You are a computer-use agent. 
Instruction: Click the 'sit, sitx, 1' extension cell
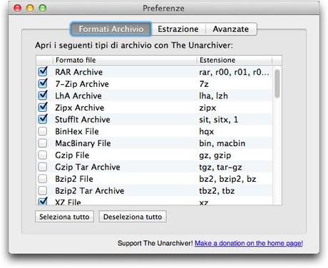click(x=218, y=120)
